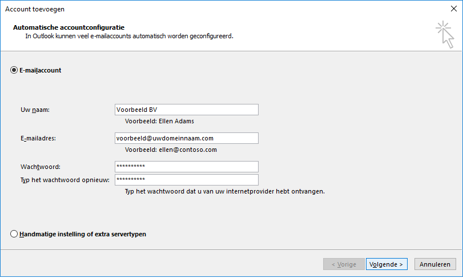Cancel setup with the Annuleren button
This screenshot has height=278, width=463.
[x=435, y=264]
